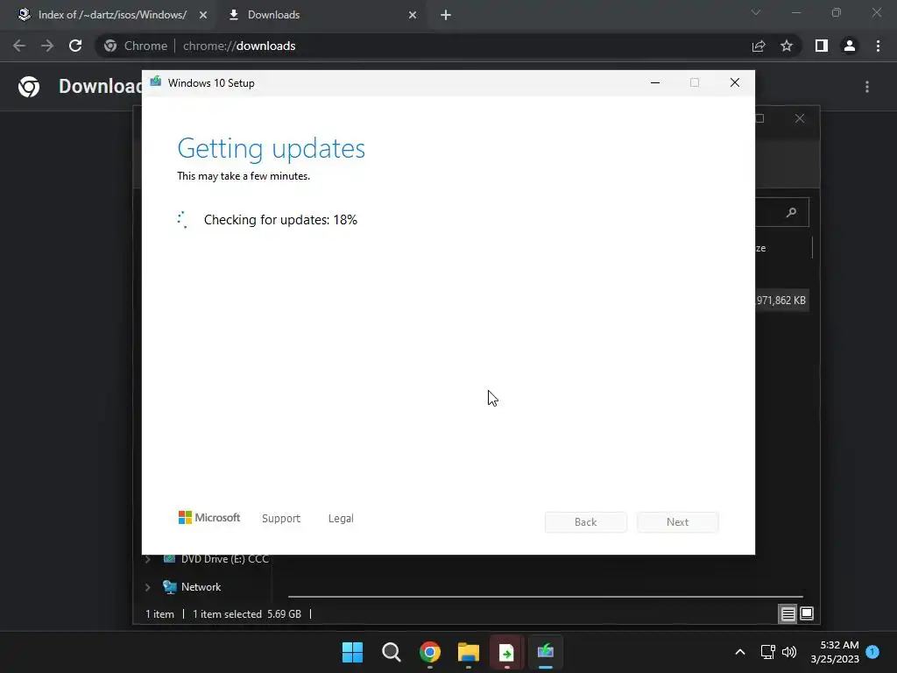
Task: Select Network in Explorer navigation pane
Action: coord(201,587)
